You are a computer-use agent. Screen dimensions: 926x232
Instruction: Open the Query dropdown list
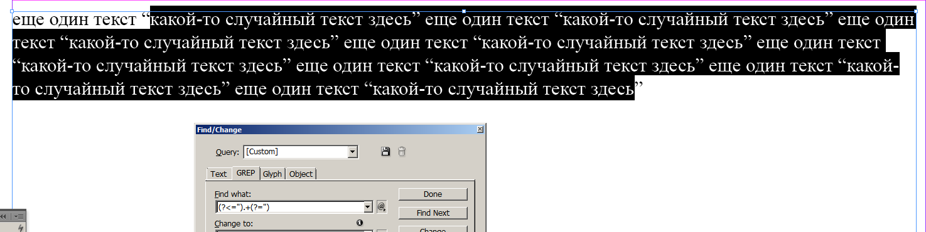(353, 152)
